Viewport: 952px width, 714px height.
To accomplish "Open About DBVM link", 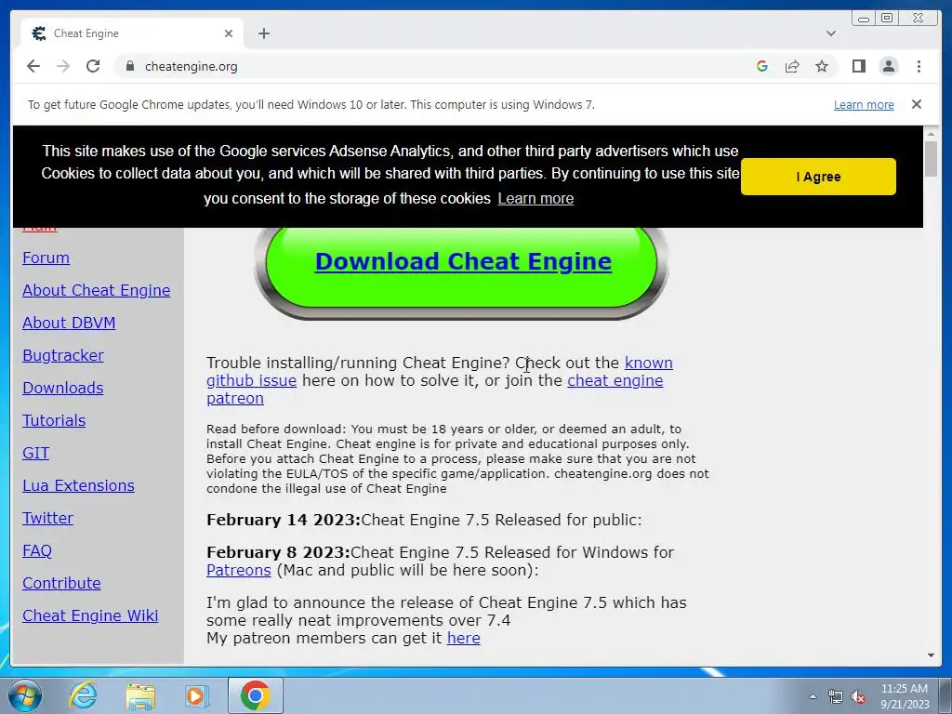I will click(69, 323).
